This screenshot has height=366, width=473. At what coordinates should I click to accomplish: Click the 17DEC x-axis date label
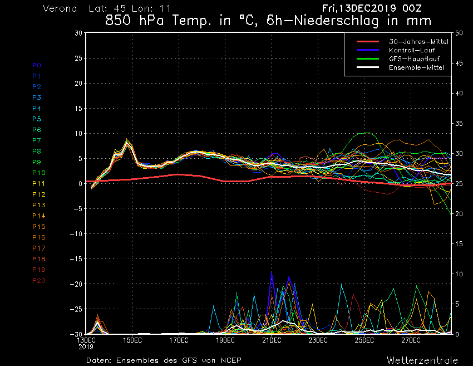(x=179, y=340)
